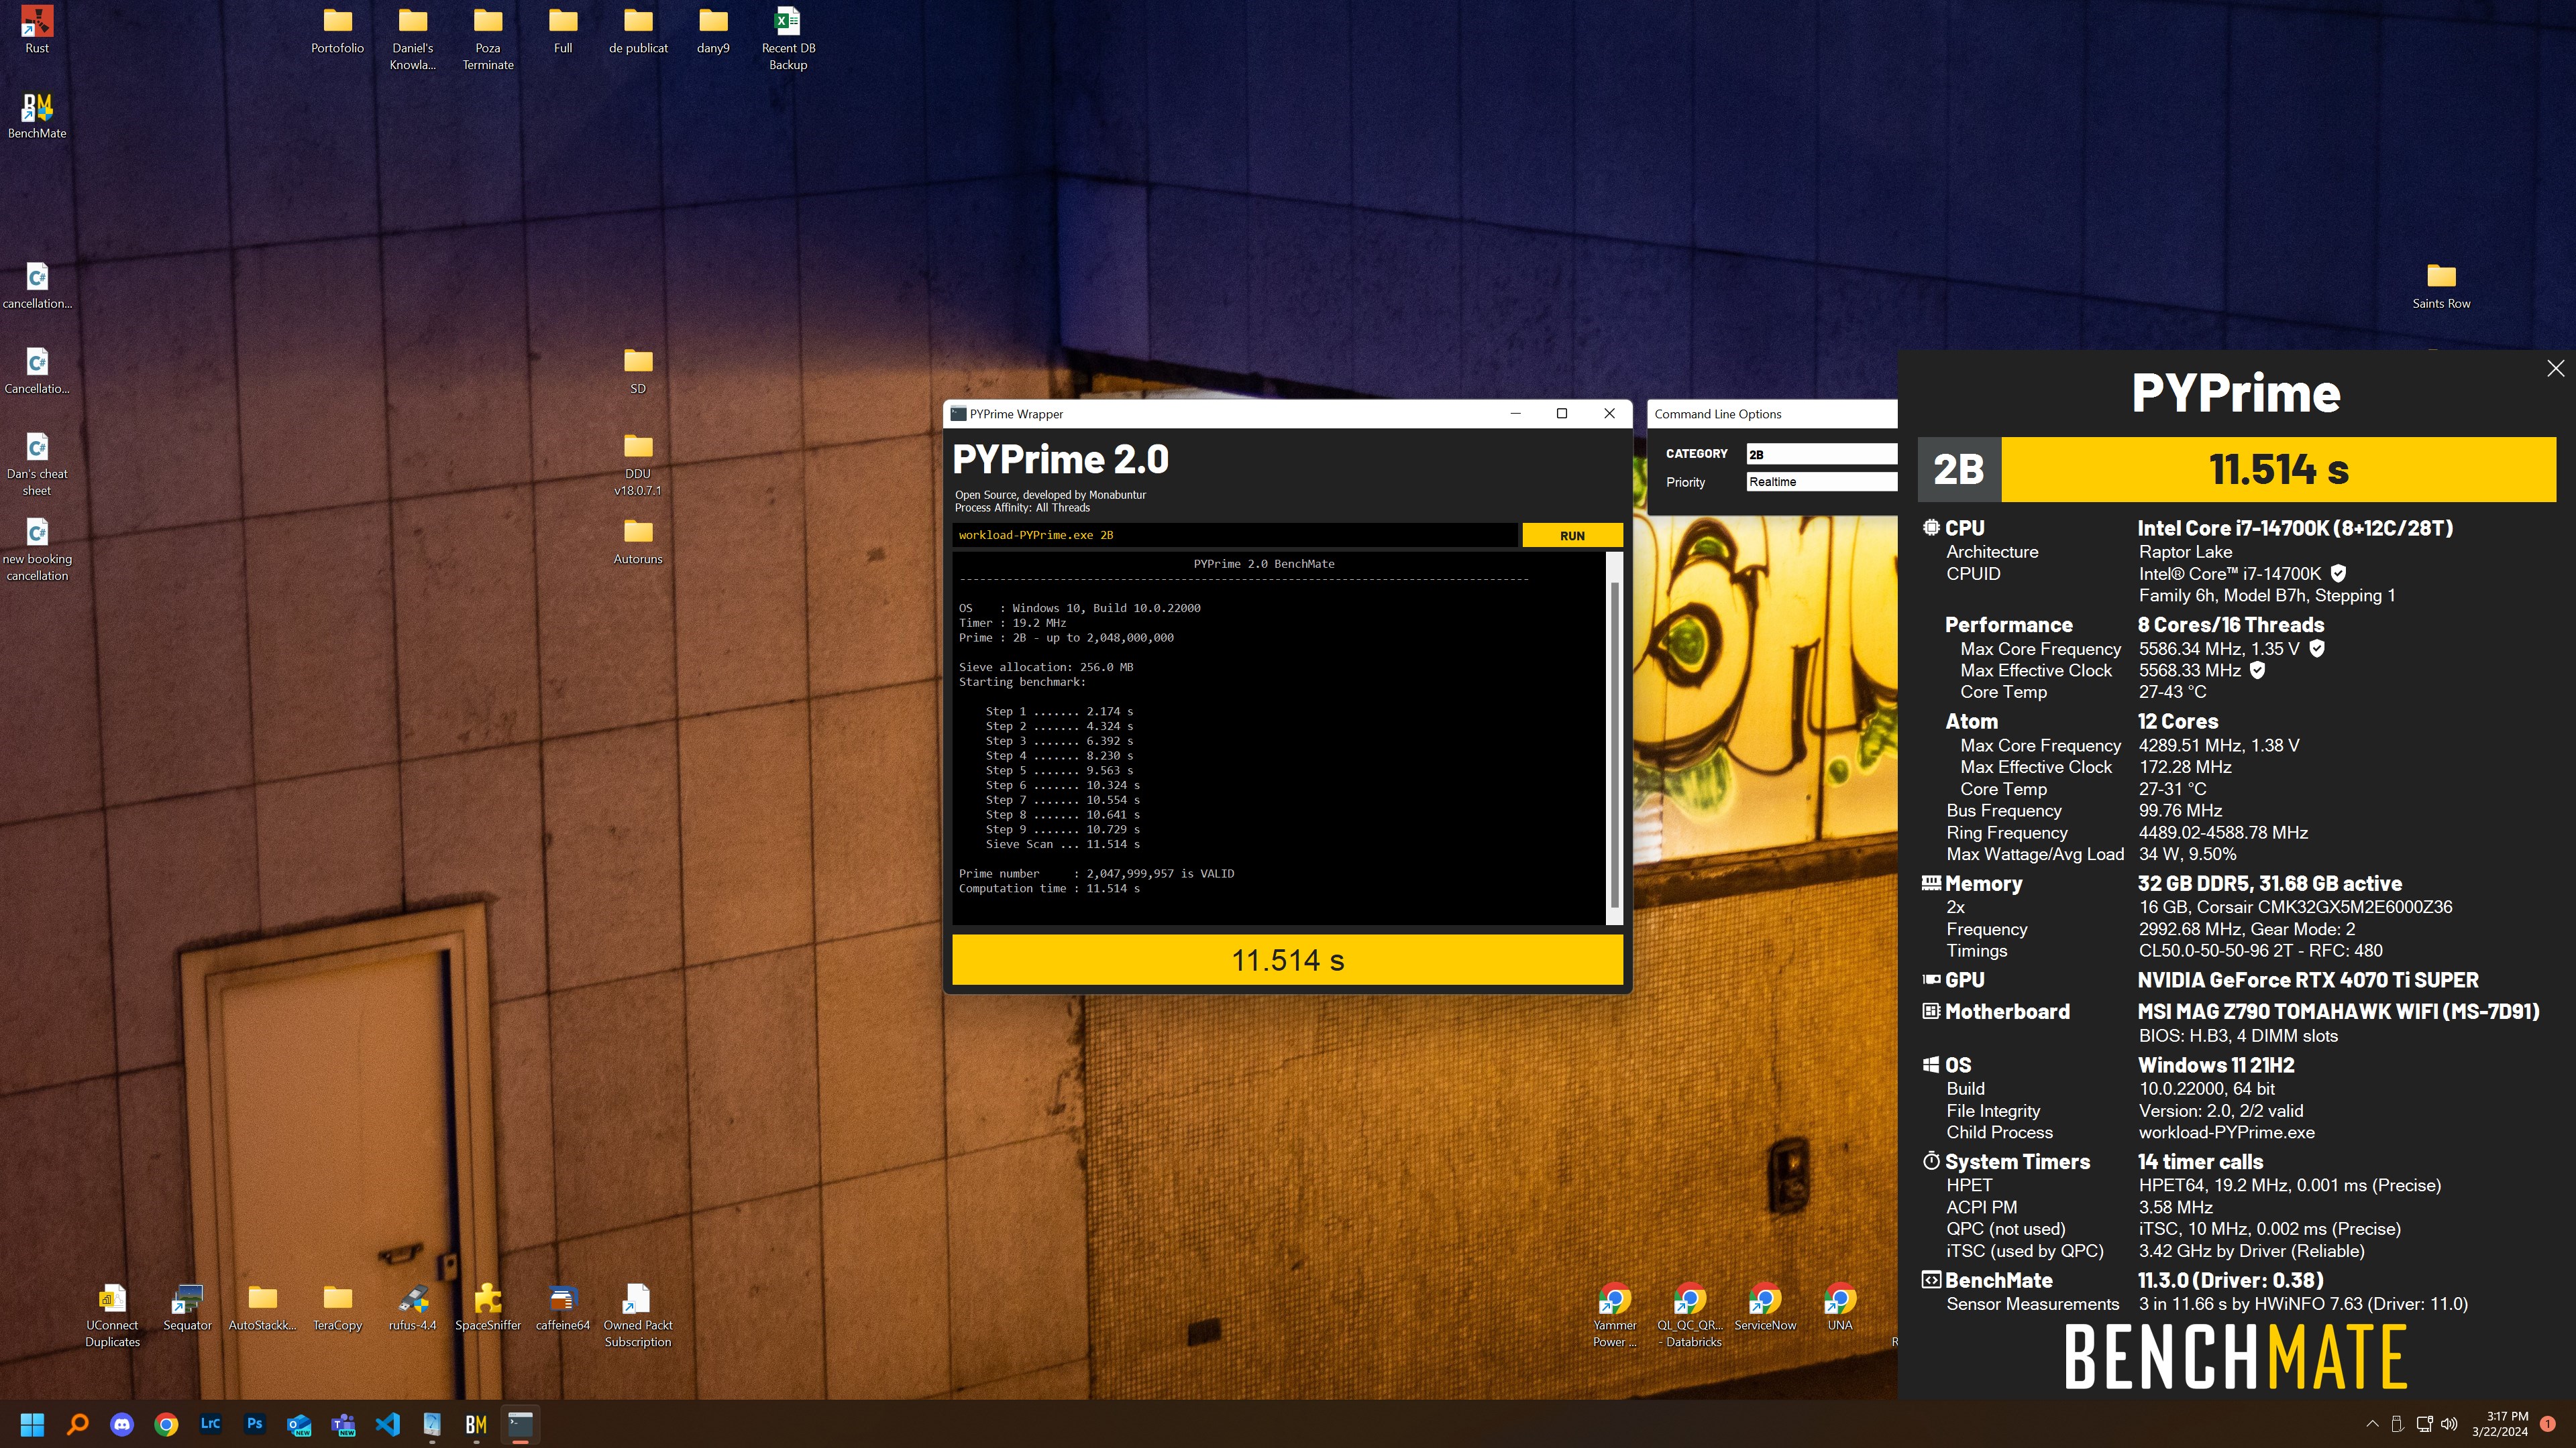
Task: Select the Autoruns folder
Action: (638, 542)
